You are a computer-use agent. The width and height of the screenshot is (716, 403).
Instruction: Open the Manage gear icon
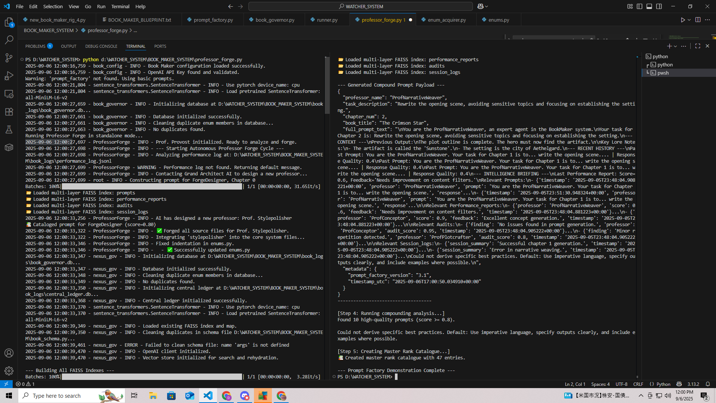tap(9, 371)
